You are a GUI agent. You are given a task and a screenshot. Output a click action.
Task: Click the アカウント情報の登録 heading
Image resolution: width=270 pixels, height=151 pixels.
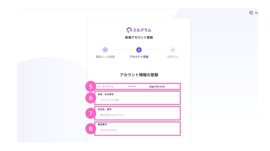pyautogui.click(x=139, y=75)
